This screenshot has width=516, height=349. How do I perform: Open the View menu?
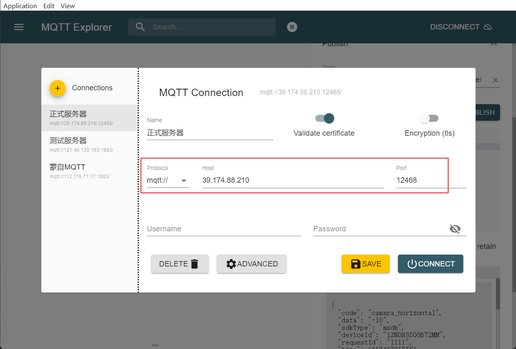pyautogui.click(x=68, y=6)
